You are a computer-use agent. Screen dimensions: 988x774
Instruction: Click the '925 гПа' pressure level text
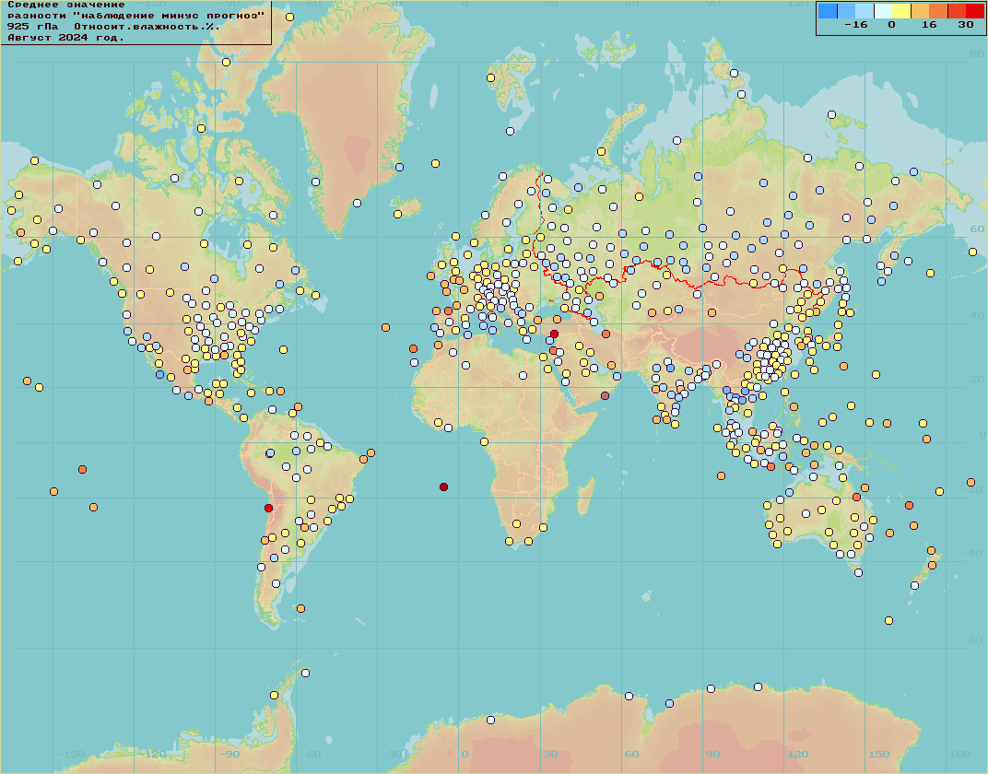tap(33, 27)
